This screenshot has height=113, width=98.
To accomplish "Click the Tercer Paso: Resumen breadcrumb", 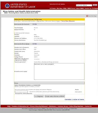I will 68,21.
